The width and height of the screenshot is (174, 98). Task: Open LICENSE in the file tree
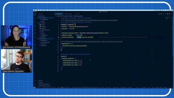tap(43, 37)
